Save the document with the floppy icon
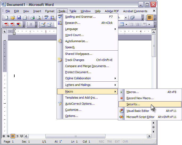 pos(19,17)
